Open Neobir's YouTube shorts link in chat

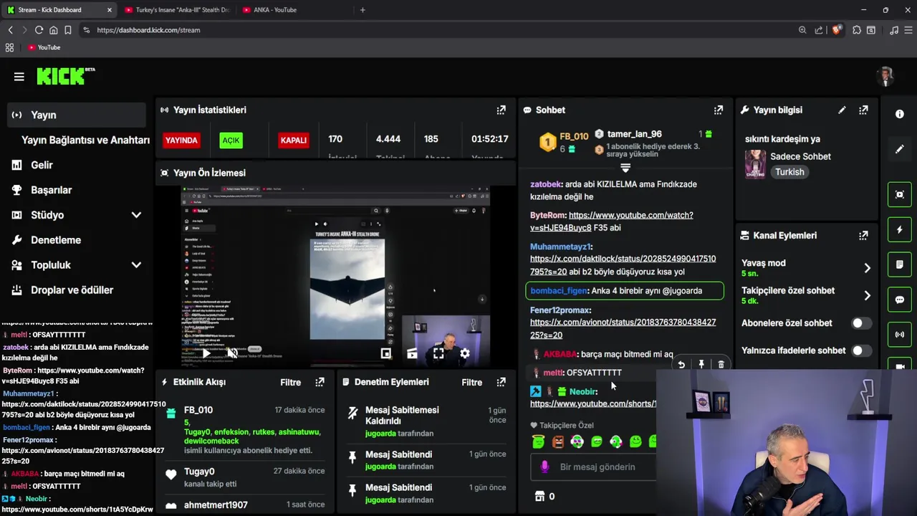pos(593,403)
